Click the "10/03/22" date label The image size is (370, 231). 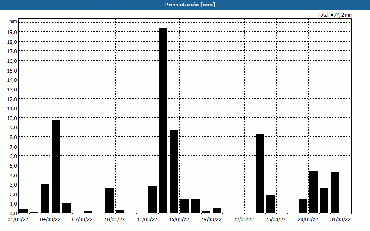click(x=115, y=219)
